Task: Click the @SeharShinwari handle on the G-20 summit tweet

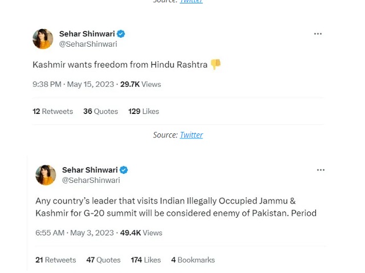Action: [x=91, y=180]
